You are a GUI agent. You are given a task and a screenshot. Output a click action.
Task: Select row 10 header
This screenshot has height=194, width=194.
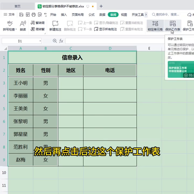(4, 173)
